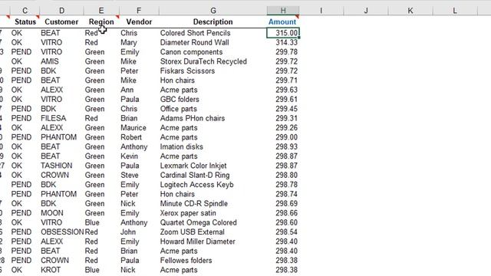Select column G header

[213, 11]
